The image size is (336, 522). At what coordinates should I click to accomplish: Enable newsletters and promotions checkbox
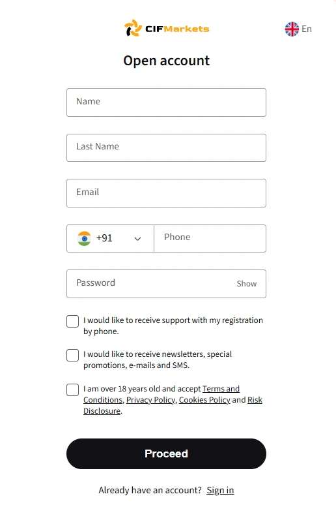[x=72, y=355]
